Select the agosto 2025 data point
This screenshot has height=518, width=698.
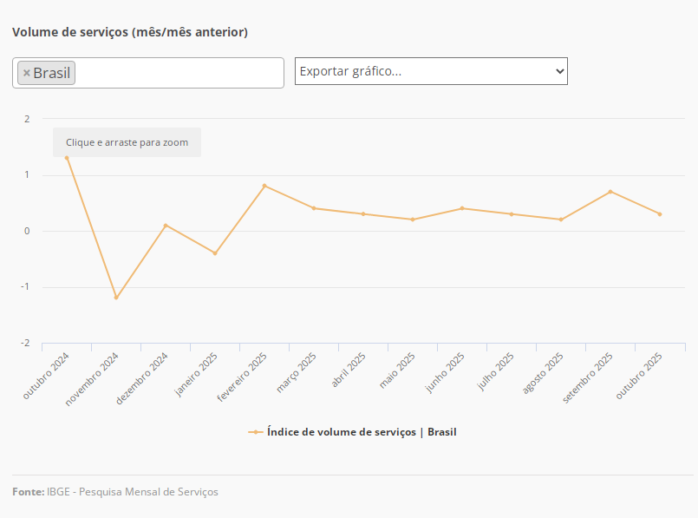(561, 220)
